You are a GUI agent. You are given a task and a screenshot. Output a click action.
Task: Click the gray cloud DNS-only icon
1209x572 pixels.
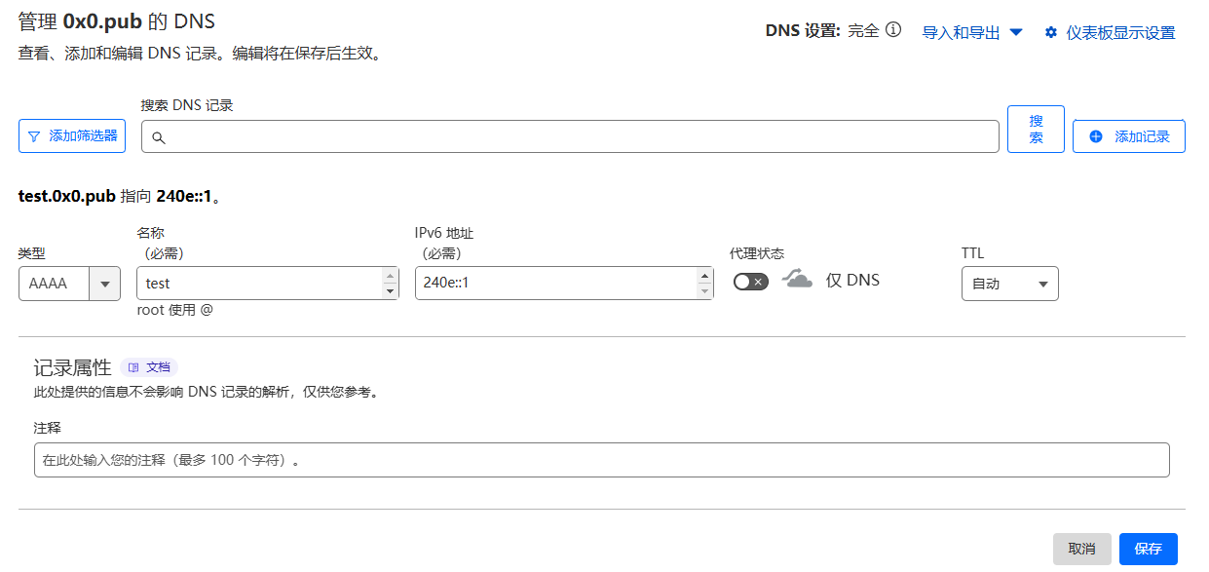pyautogui.click(x=797, y=281)
